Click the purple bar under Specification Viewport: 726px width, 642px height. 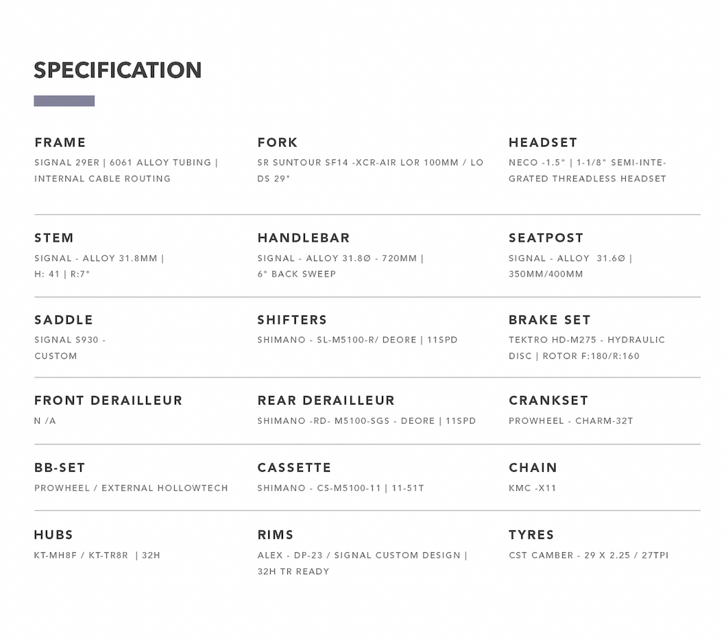point(64,101)
